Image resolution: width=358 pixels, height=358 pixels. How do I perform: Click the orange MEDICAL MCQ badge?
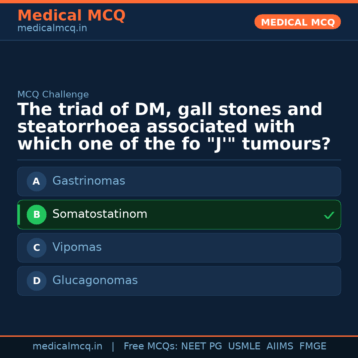coord(297,22)
